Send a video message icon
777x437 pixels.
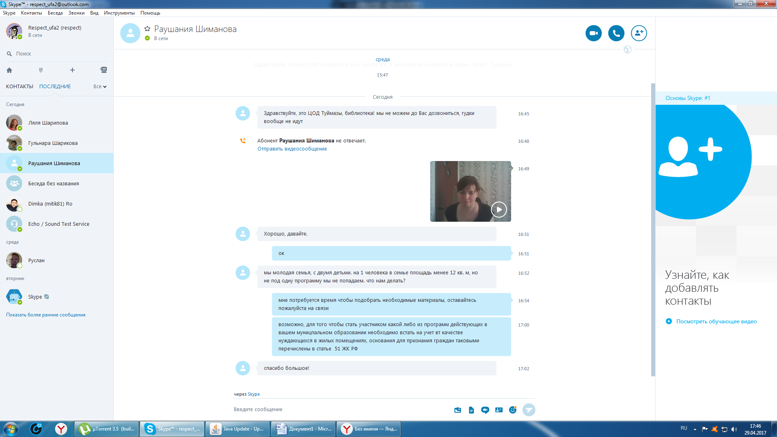pos(485,410)
